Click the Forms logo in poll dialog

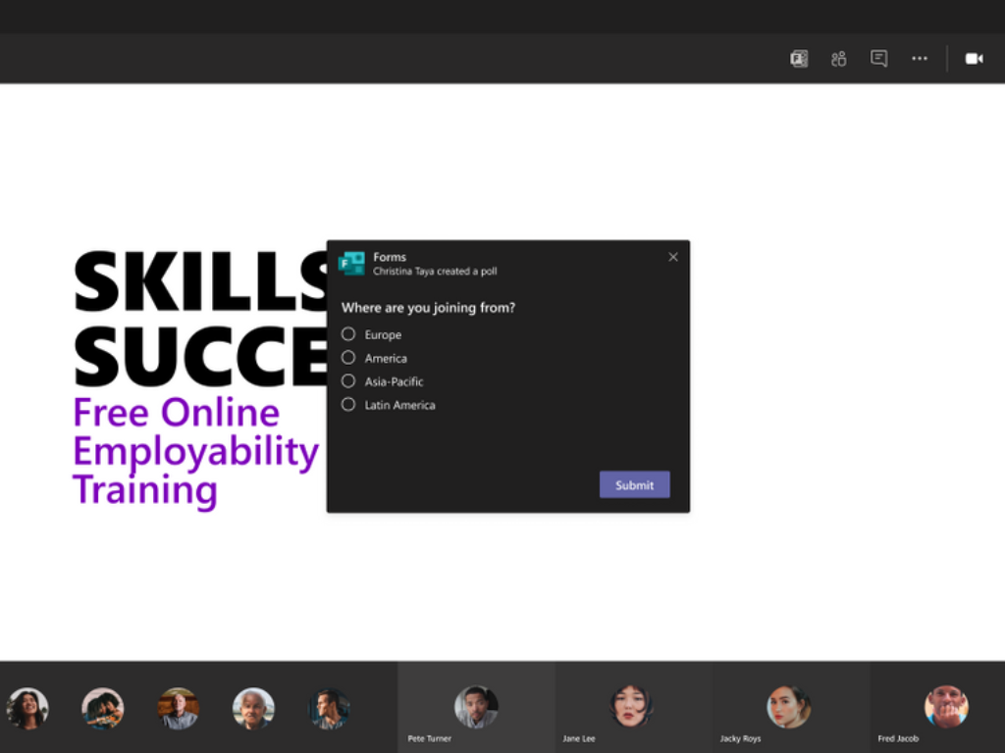click(x=351, y=263)
